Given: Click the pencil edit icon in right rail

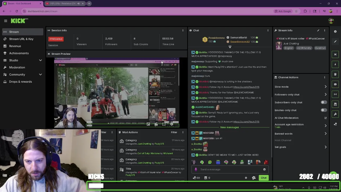Looking at the screenshot, I should [x=335, y=42].
